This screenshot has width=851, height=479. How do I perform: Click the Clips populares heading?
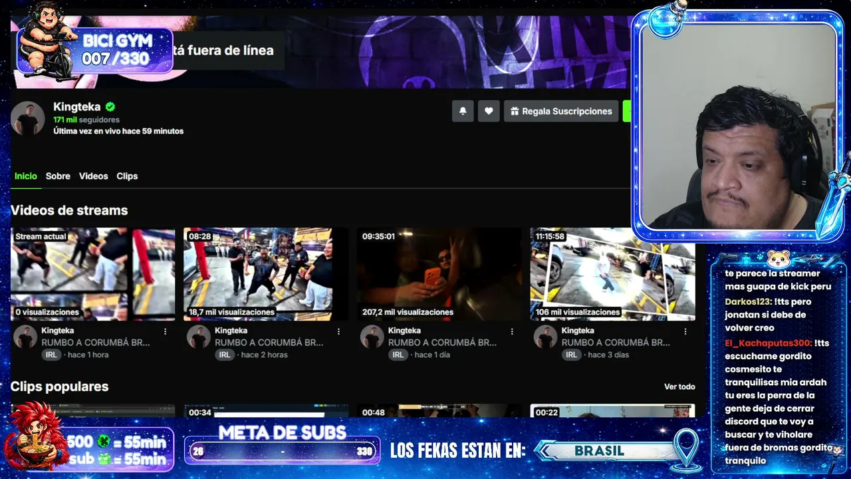pyautogui.click(x=59, y=387)
